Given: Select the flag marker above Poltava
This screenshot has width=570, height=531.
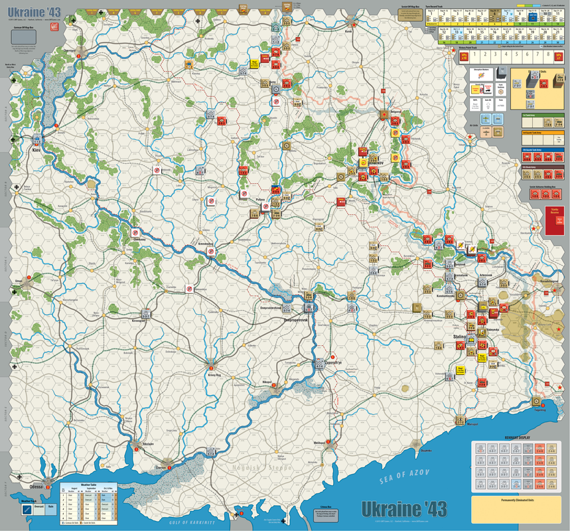Looking at the screenshot, I should 276,189.
